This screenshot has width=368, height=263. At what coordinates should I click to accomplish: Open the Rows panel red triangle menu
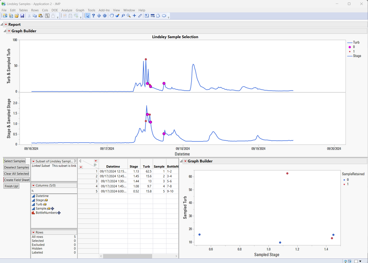pos(33,232)
